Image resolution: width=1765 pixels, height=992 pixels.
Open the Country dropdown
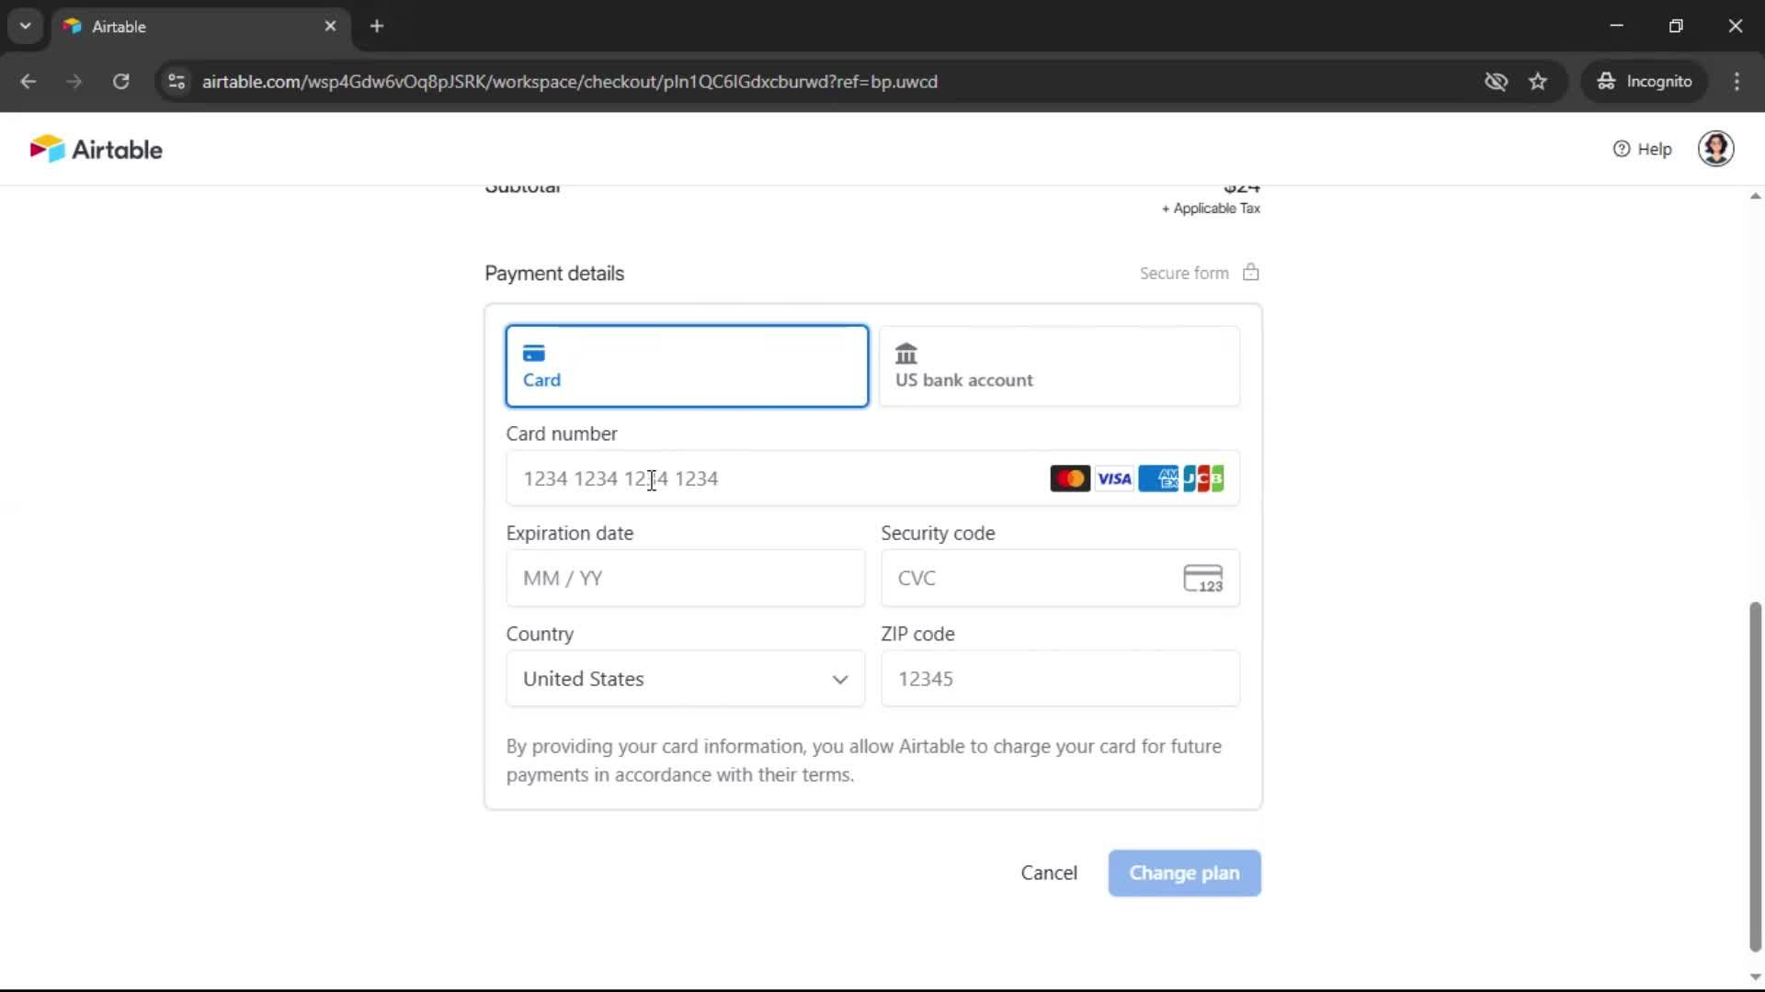[686, 679]
